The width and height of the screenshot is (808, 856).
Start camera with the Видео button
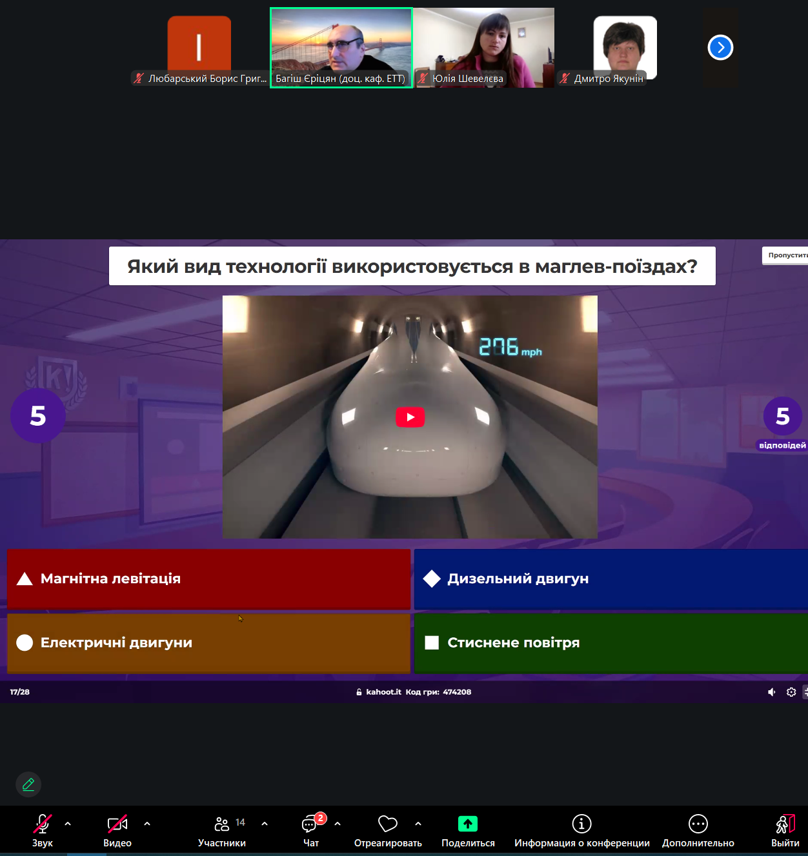pyautogui.click(x=117, y=831)
